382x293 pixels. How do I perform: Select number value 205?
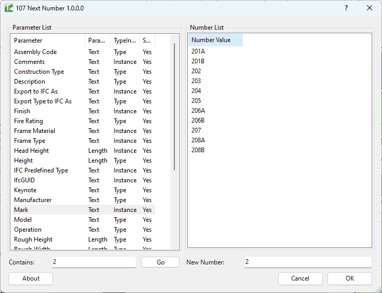[196, 101]
